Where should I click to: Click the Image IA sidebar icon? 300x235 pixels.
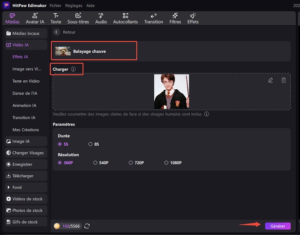click(x=9, y=141)
